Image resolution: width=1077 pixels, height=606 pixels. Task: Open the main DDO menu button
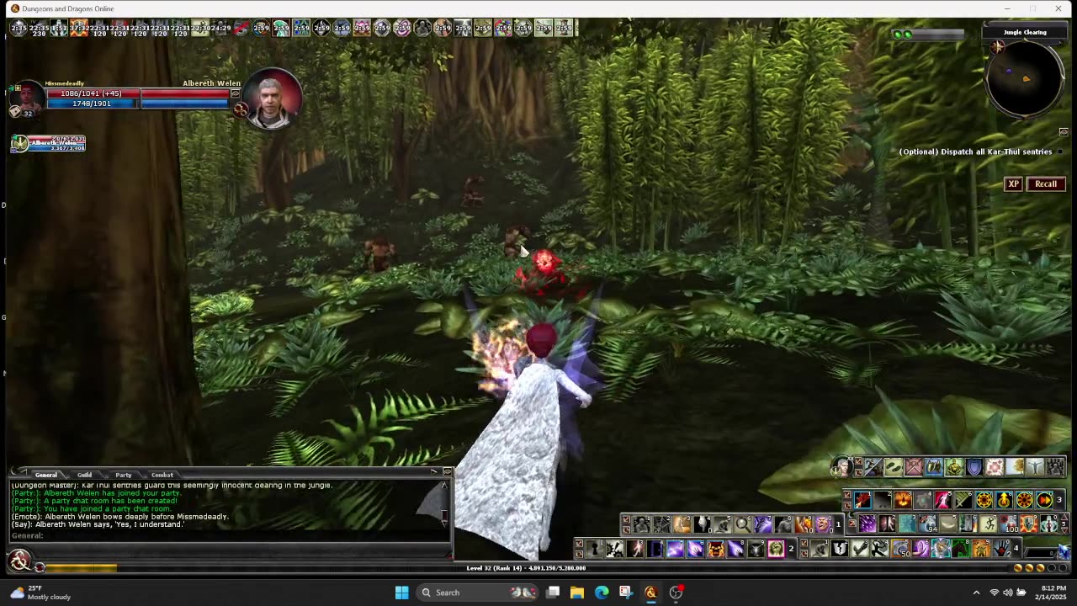coord(19,560)
